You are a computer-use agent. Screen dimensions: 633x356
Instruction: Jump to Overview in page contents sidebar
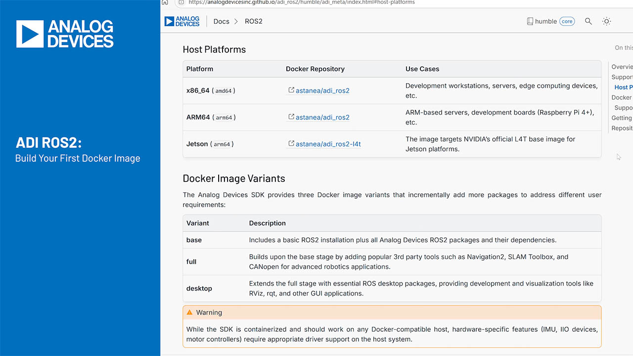[x=622, y=67]
